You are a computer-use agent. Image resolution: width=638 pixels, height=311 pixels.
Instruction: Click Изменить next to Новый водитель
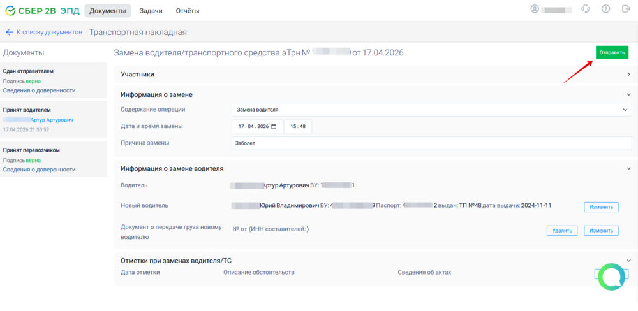tap(602, 207)
